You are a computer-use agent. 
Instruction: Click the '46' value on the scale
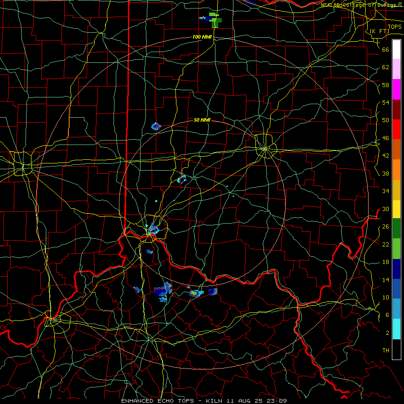[386, 138]
